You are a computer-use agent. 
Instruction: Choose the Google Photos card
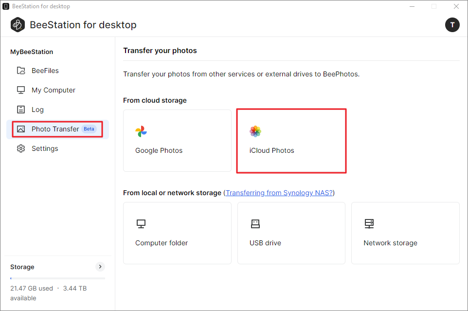(177, 141)
